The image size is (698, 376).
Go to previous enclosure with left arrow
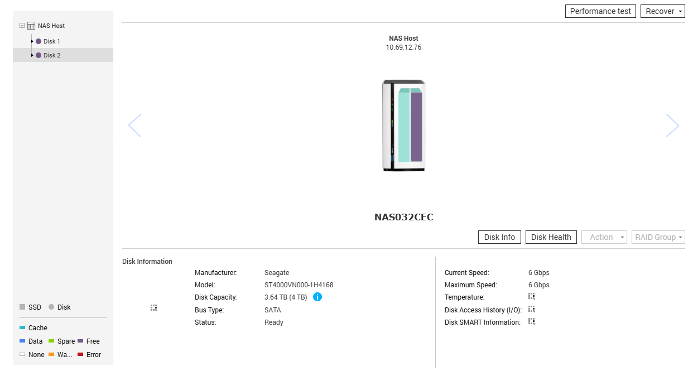134,126
